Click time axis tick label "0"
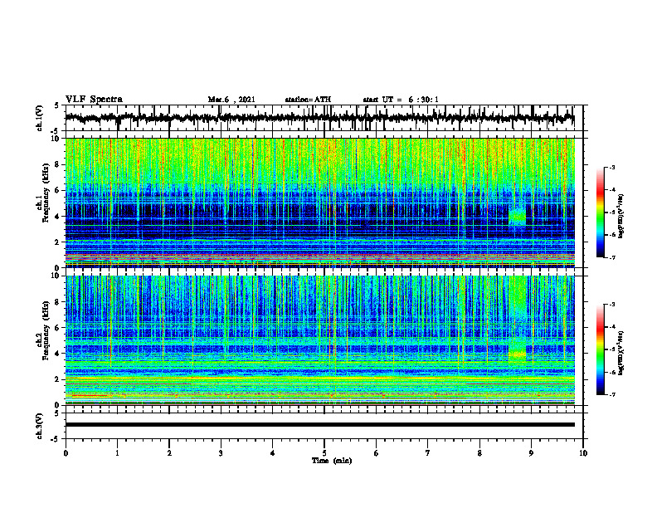657x508 pixels. coord(66,453)
